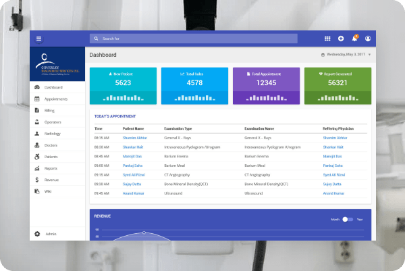Open the New Patient 5623 card
Viewport: 405px width, 271px height.
(123, 86)
